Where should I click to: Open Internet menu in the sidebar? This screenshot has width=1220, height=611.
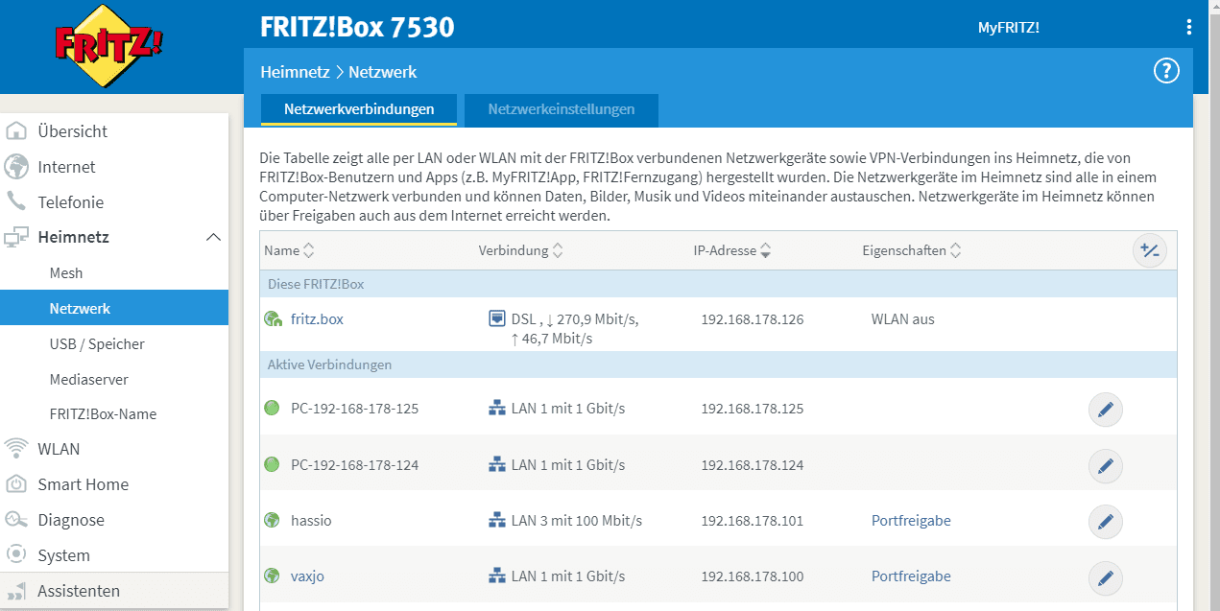66,167
